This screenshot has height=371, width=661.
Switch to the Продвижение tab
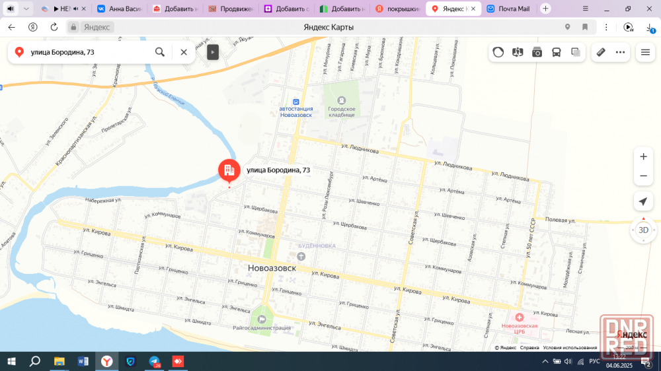click(231, 9)
